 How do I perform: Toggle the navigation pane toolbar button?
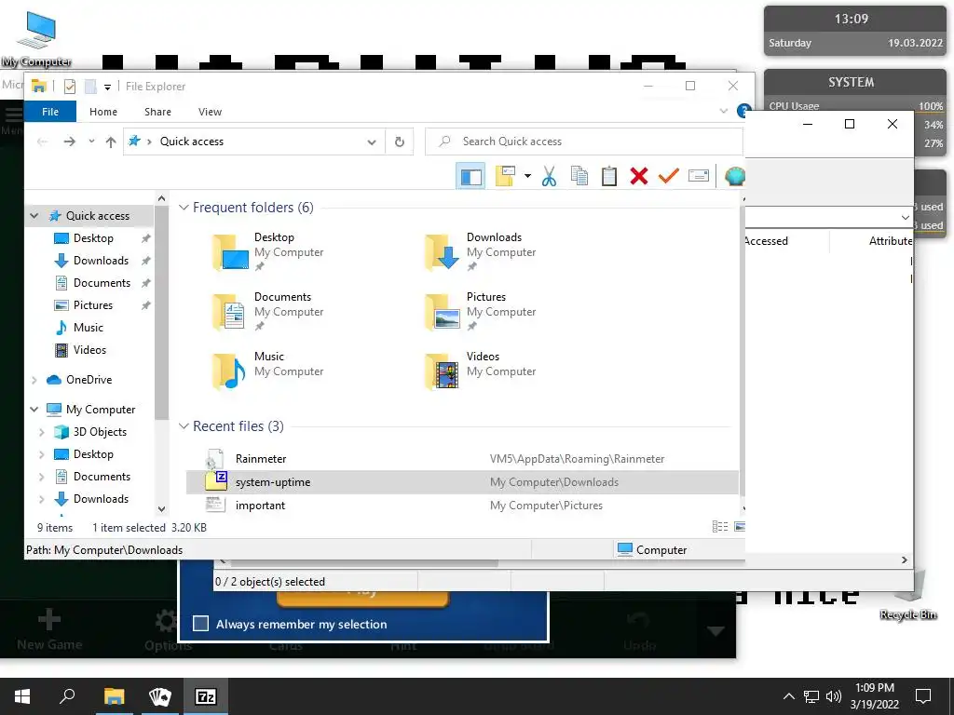[470, 176]
